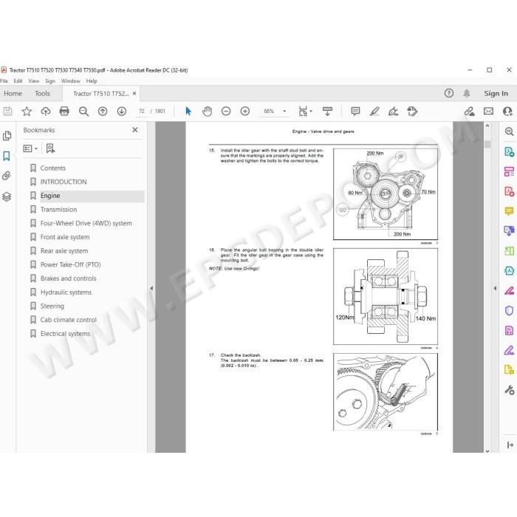Zoom in with plus icon

pos(245,112)
